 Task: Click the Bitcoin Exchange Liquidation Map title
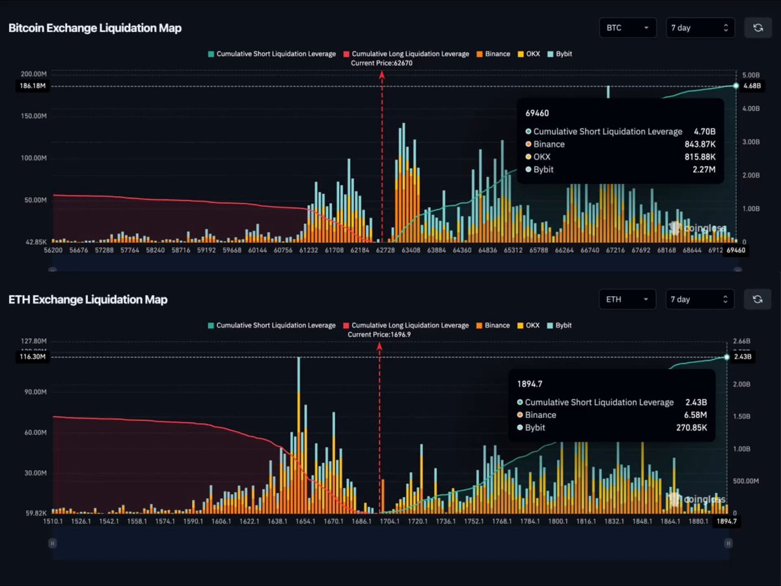(x=95, y=28)
